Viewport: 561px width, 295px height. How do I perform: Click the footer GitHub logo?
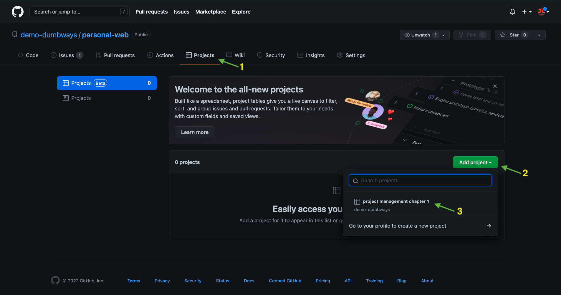pos(55,281)
